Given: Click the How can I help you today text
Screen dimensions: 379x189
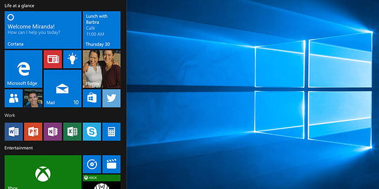Looking at the screenshot, I should coord(34,32).
